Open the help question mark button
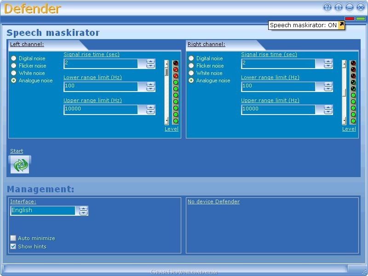This screenshot has width=368, height=276. pos(328,7)
